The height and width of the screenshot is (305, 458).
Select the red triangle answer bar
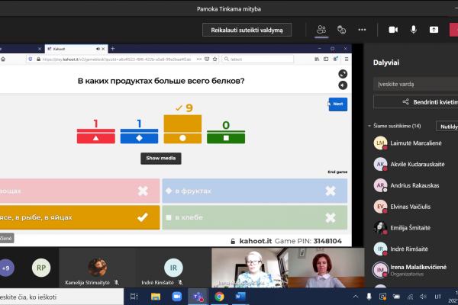click(96, 136)
